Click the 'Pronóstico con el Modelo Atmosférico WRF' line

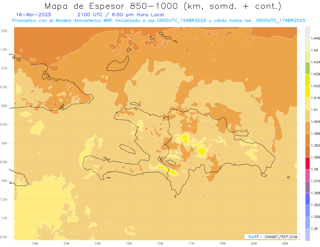point(159,21)
